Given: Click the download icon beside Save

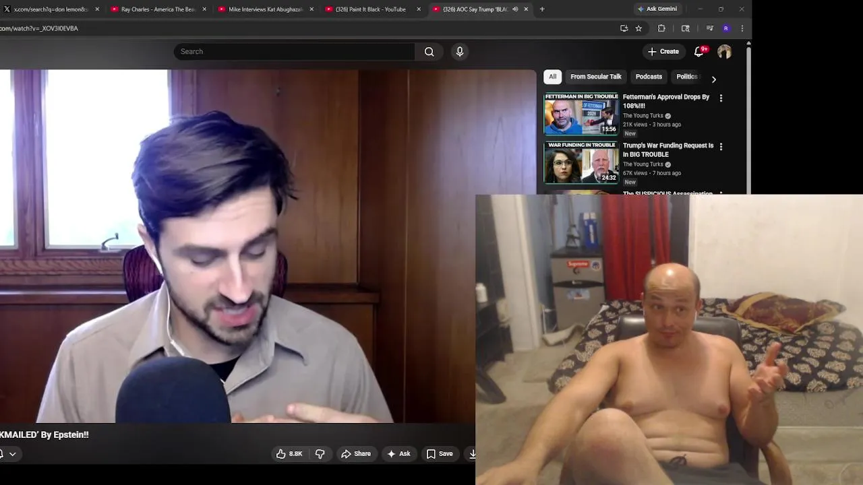Looking at the screenshot, I should pyautogui.click(x=472, y=454).
